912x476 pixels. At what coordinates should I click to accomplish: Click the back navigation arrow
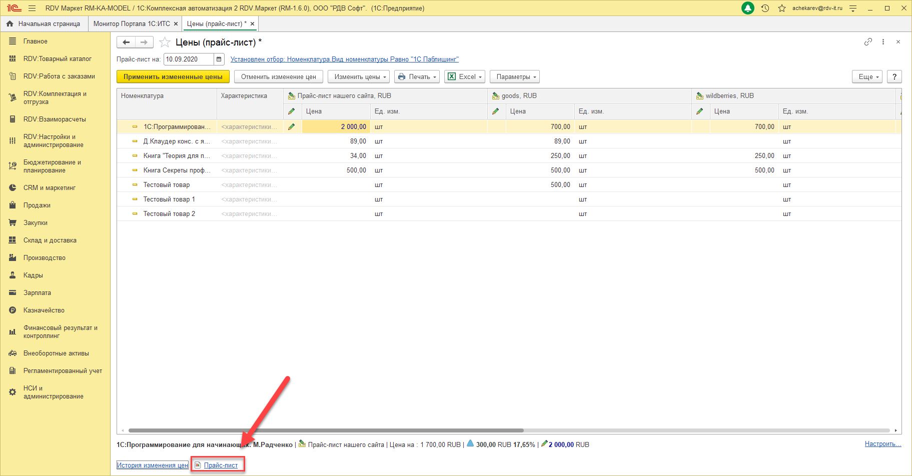126,42
